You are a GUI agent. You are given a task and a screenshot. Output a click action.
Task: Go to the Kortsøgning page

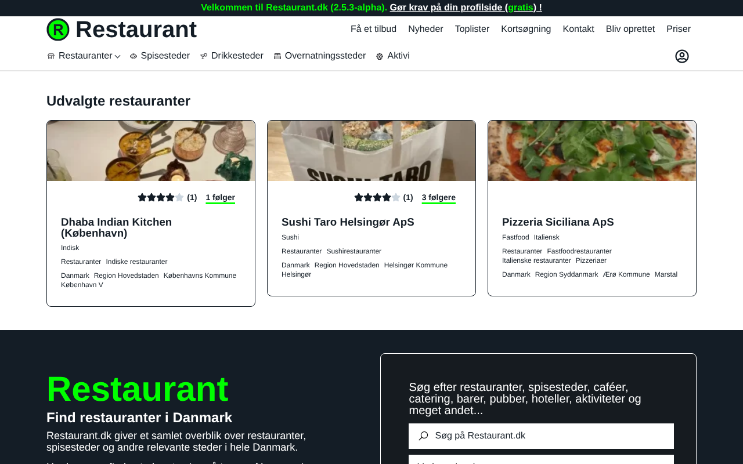click(526, 29)
